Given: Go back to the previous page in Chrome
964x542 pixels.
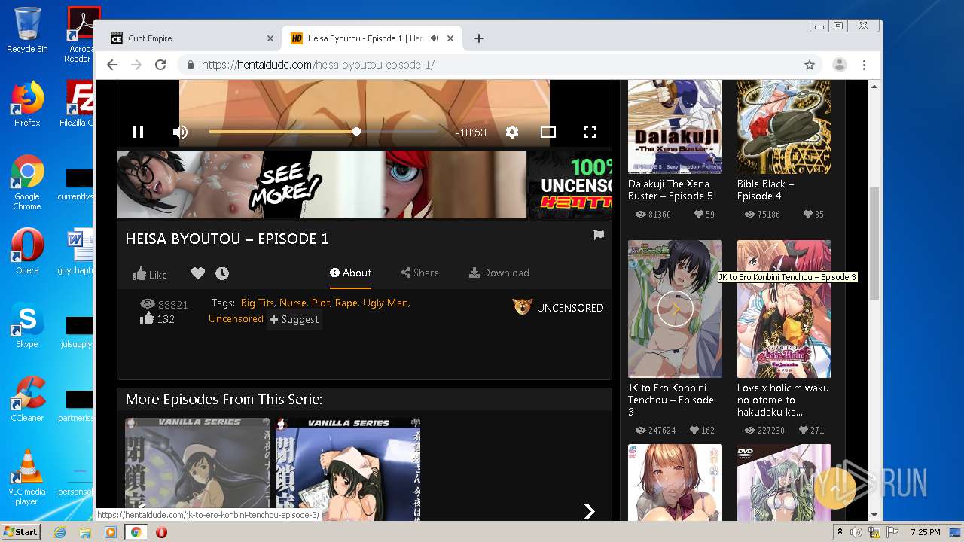Looking at the screenshot, I should pyautogui.click(x=112, y=65).
